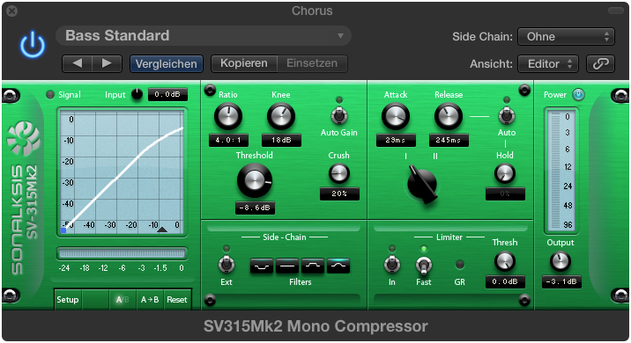Click the Vergleichen button

(x=167, y=64)
